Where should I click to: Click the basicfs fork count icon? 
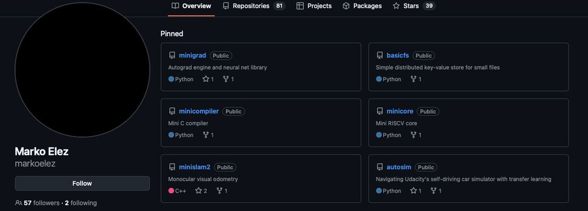pos(413,79)
